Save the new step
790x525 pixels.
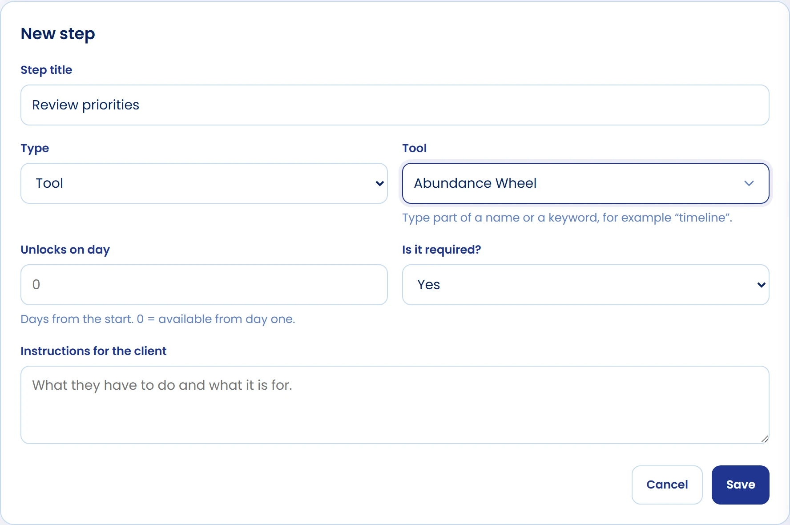740,485
